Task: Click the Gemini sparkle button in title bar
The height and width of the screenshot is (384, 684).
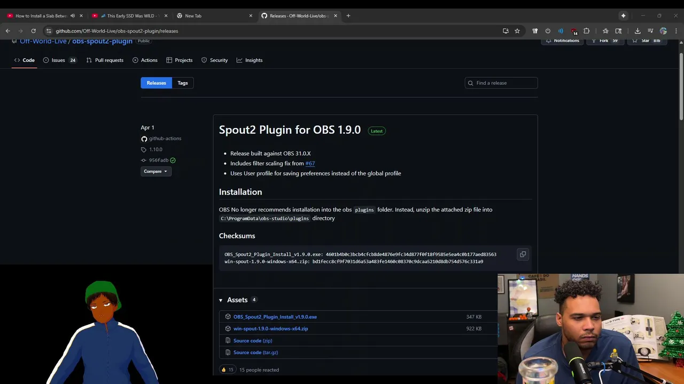Action: [623, 15]
